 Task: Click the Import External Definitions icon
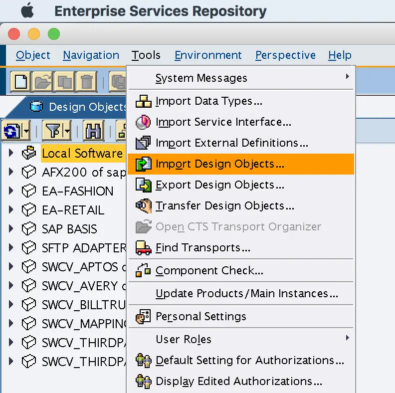coord(143,143)
